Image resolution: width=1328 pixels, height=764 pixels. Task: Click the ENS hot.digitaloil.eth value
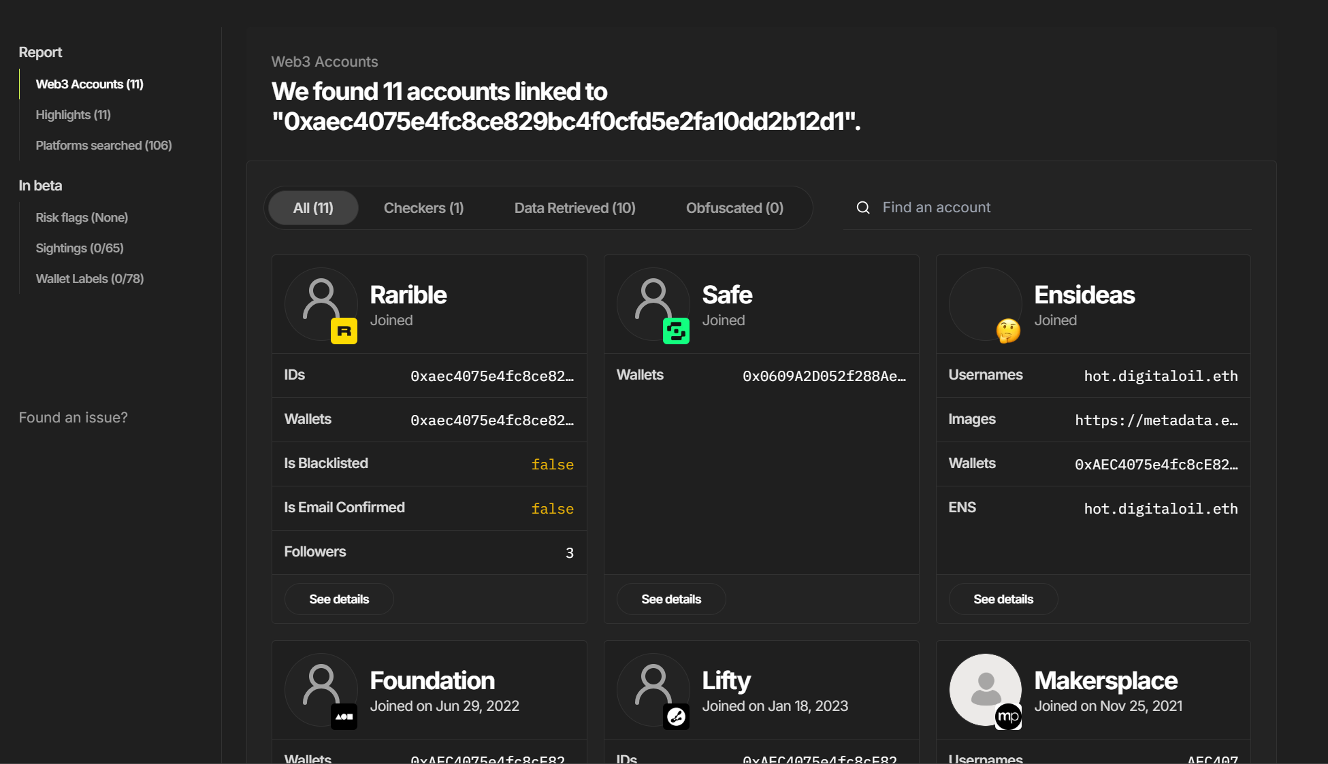click(1161, 509)
